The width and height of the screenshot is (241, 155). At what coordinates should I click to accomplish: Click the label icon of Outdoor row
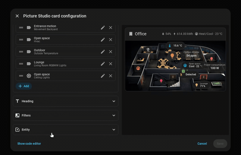(29, 52)
